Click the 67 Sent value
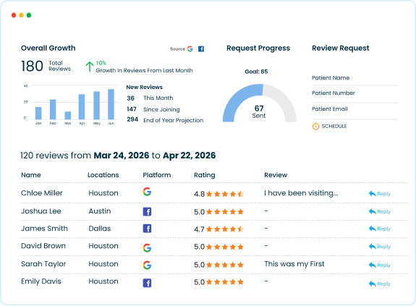Screen dimensions: 416x306 [259, 111]
